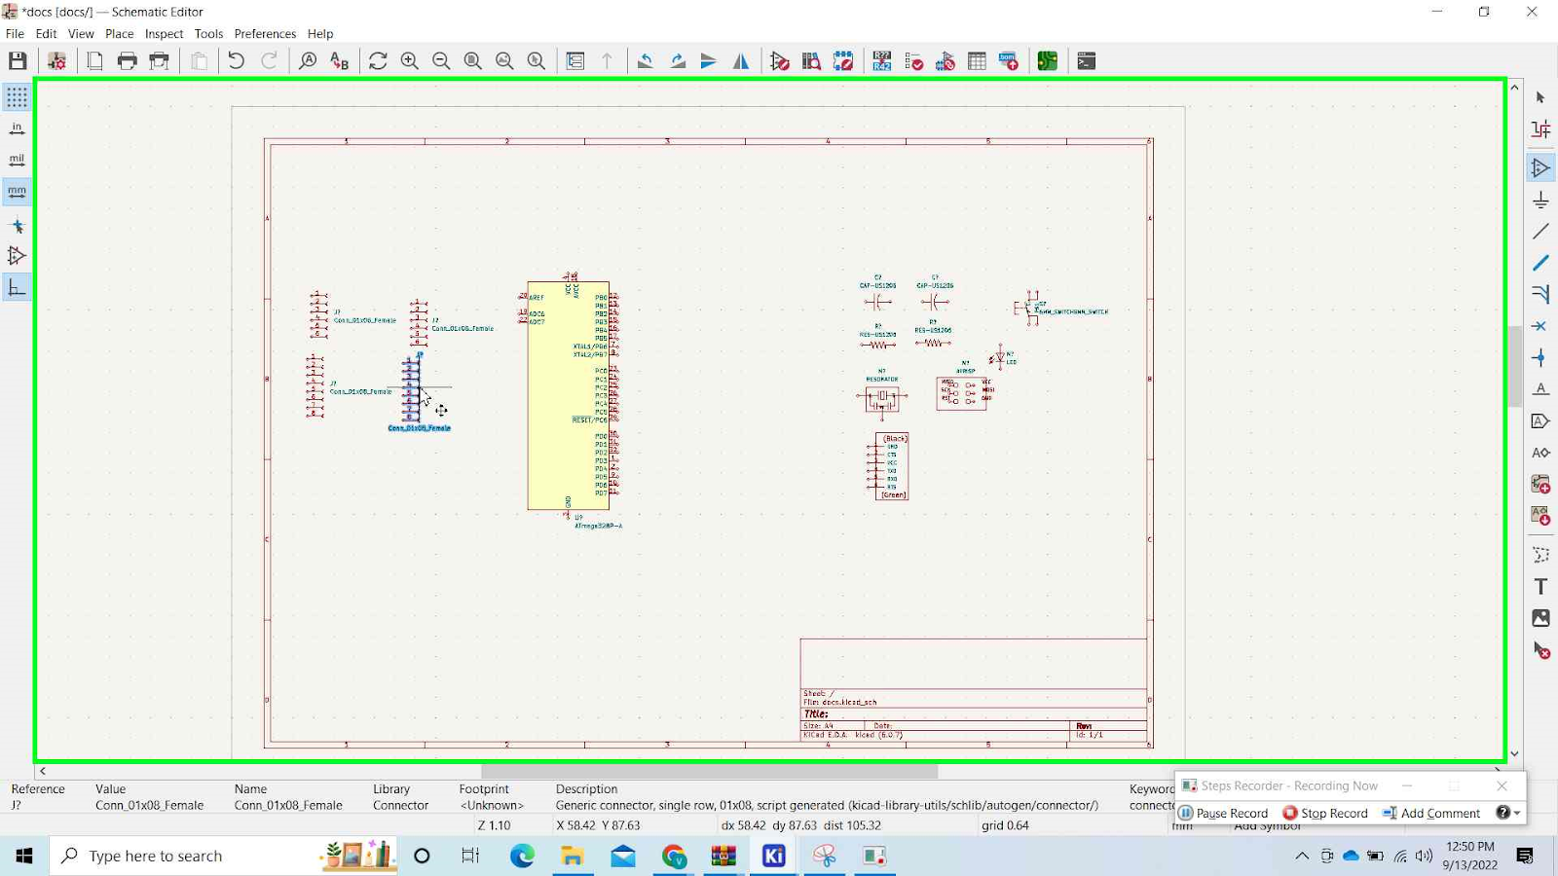Select the Add Symbol tool
Viewport: 1558px width, 876px height.
1540,168
